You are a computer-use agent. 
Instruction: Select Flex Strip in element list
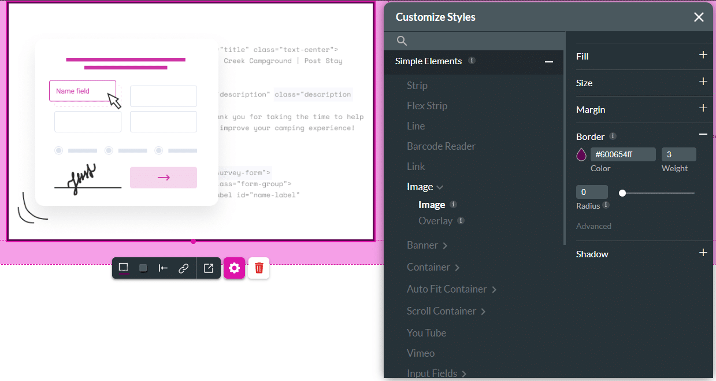point(426,106)
